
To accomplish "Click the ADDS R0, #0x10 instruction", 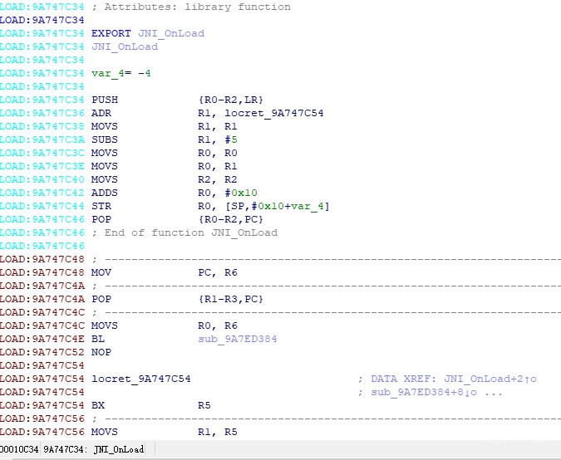I will [175, 193].
